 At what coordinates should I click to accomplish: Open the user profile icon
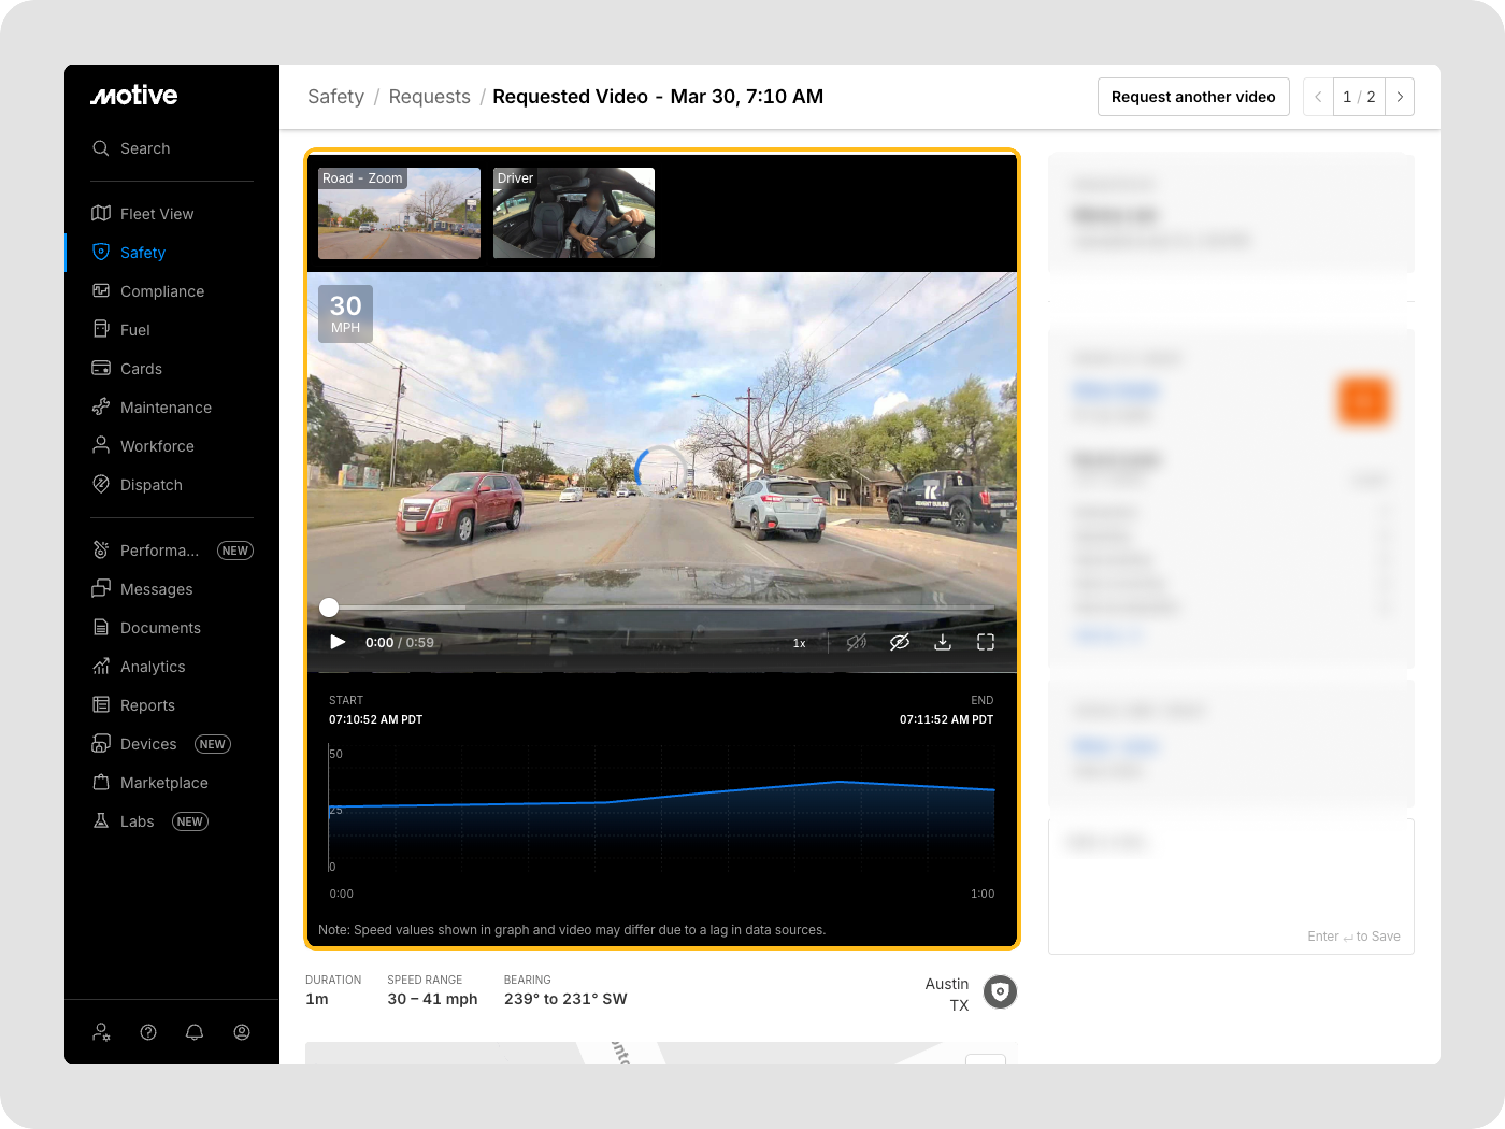[241, 1032]
